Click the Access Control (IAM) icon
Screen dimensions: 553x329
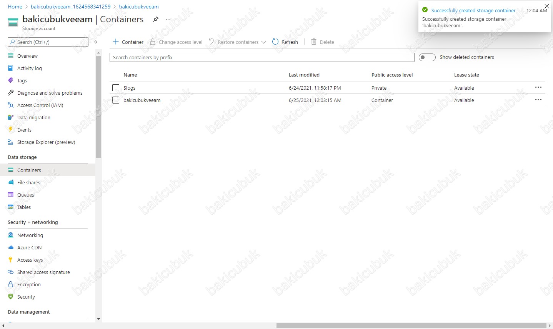tap(11, 105)
